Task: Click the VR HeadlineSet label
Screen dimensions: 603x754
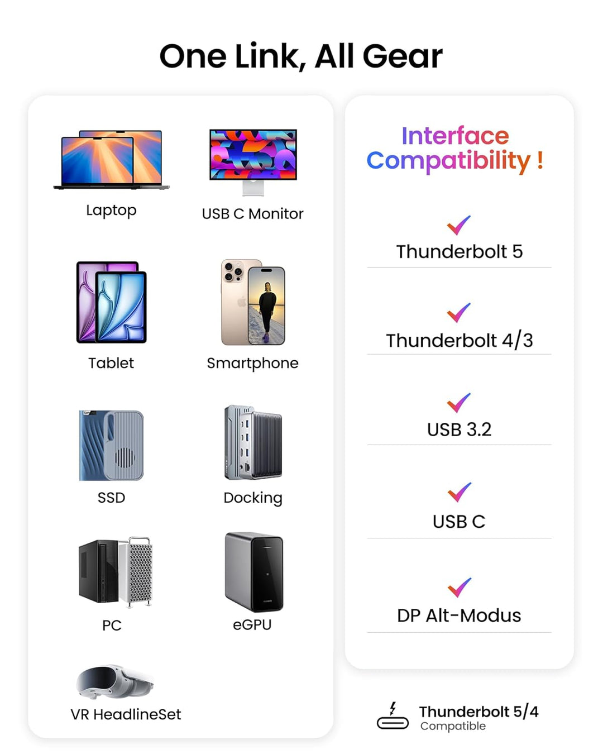Action: 126,714
